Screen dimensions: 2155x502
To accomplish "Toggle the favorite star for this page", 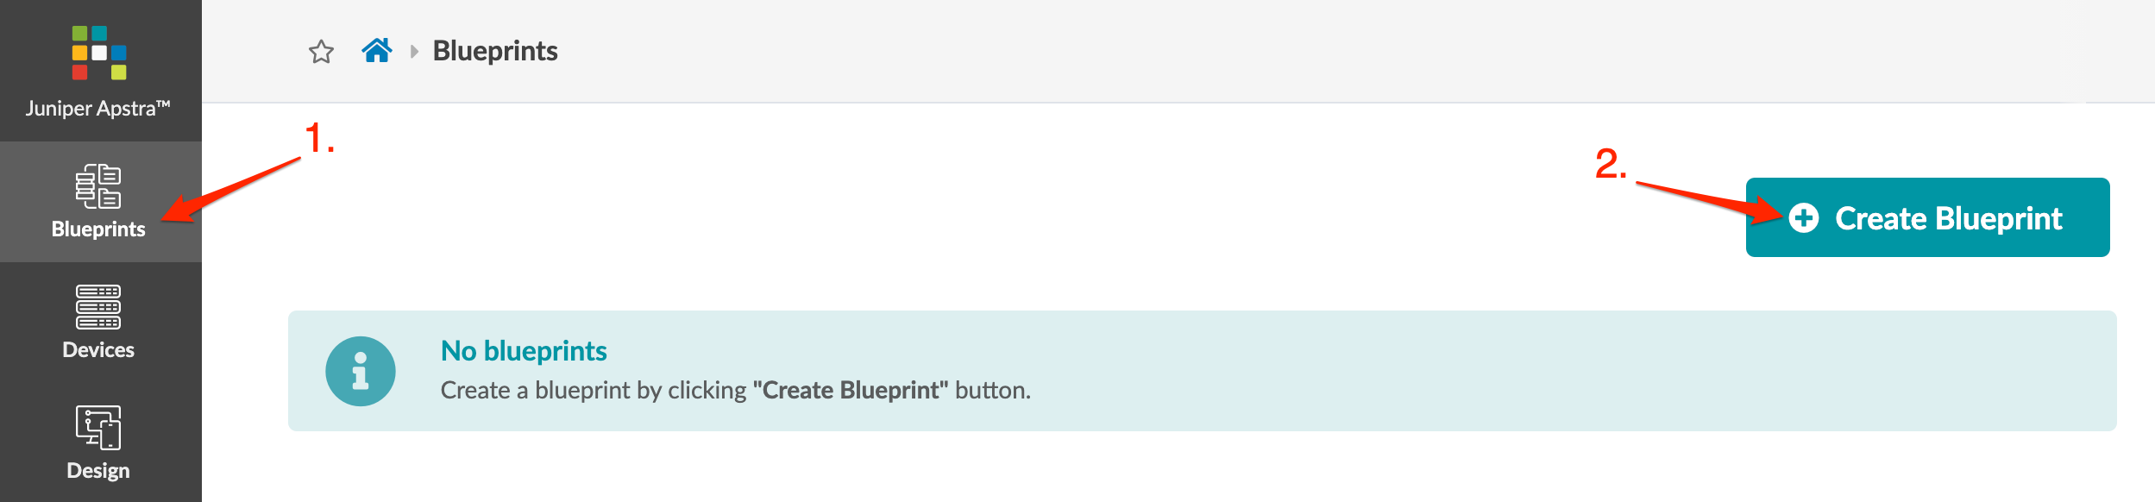I will point(321,52).
